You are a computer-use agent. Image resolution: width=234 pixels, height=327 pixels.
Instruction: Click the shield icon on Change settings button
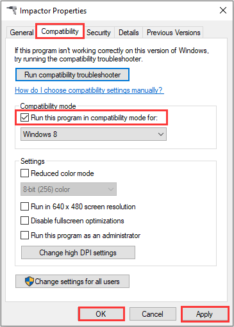point(29,282)
